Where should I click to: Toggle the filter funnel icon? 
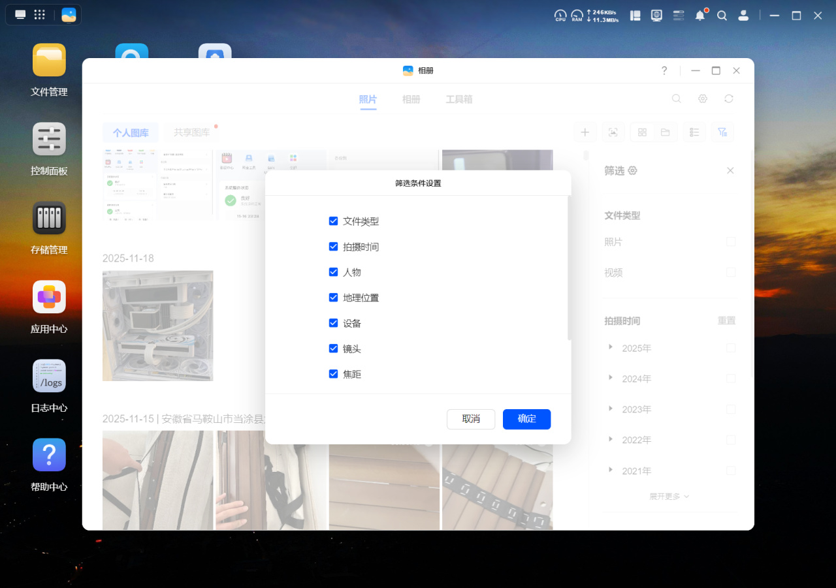(x=722, y=132)
